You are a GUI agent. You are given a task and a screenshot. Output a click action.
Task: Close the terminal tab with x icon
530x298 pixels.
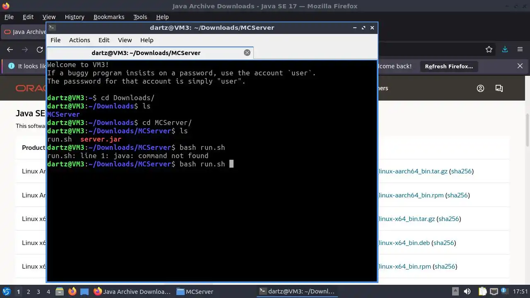(x=247, y=53)
